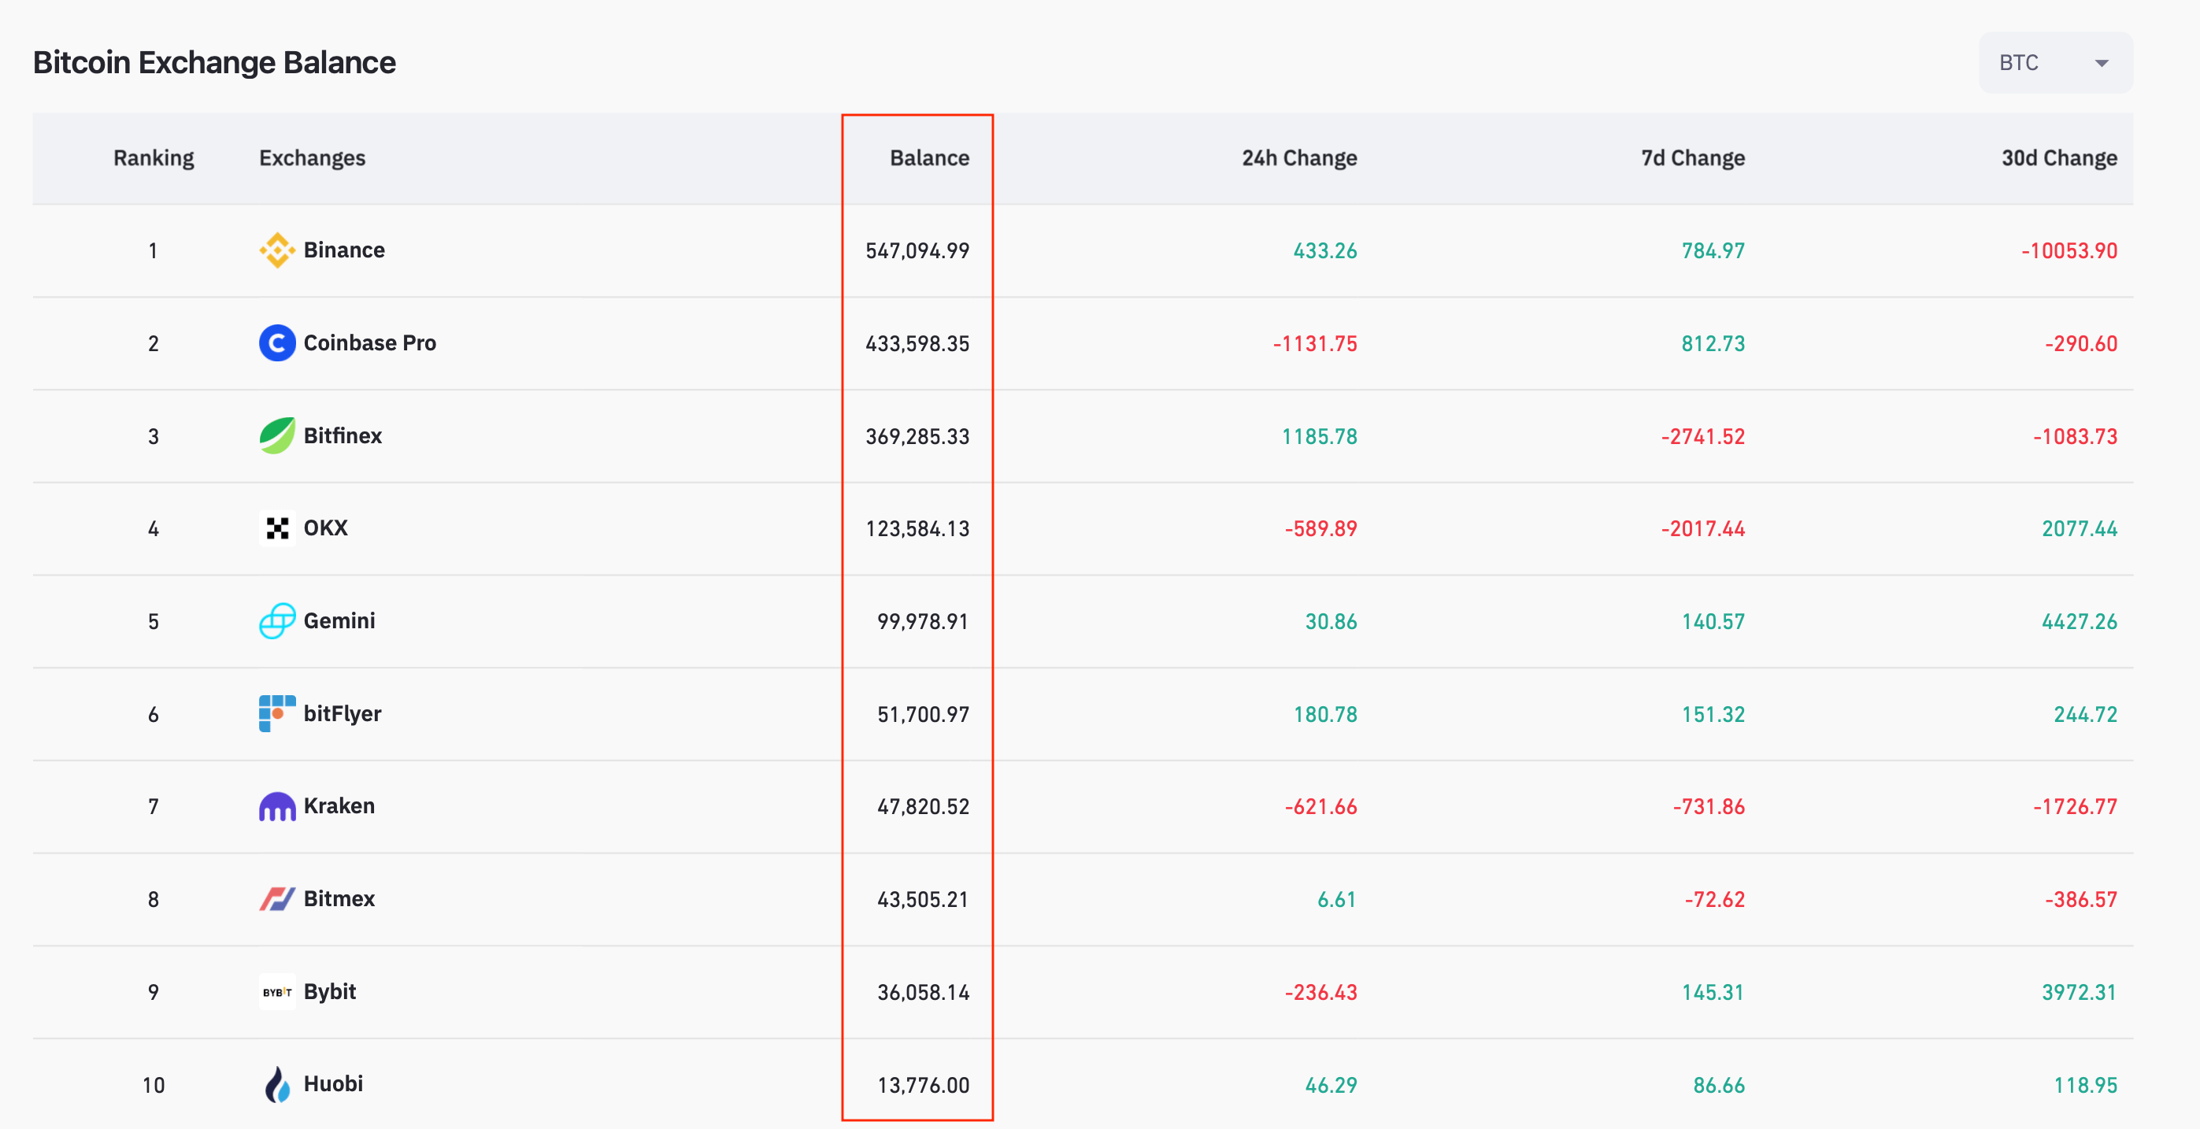
Task: Click Kraken 30d change -1726.77
Action: tap(2076, 807)
